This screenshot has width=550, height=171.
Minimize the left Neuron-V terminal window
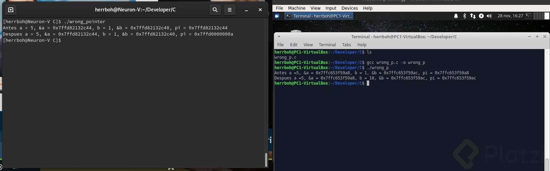246,10
